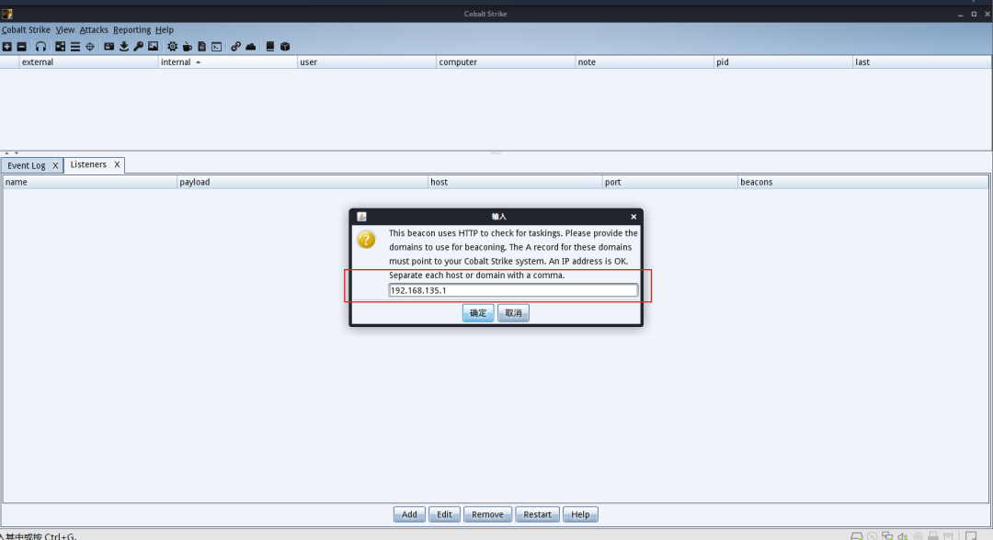Viewport: 993px width, 540px height.
Task: Show Target Table with crosshair icon
Action: [x=90, y=47]
